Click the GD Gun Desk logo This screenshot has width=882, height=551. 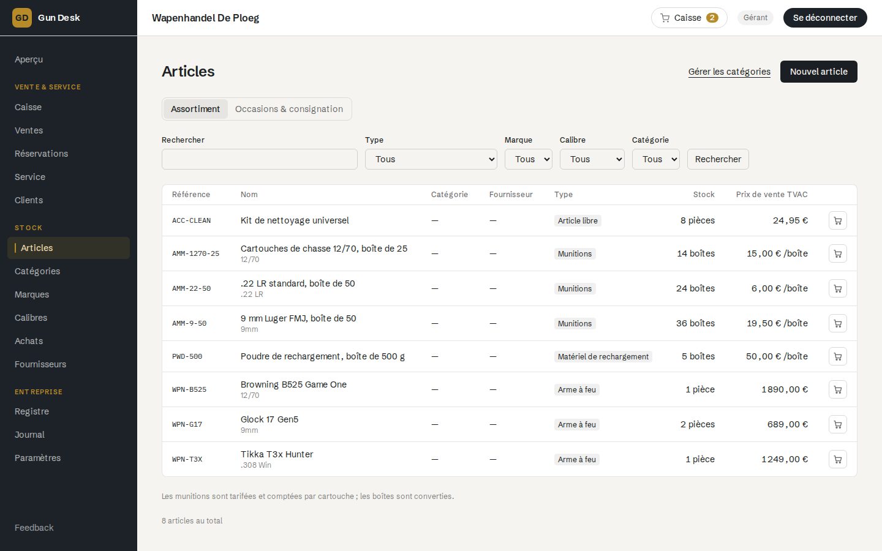coord(47,18)
